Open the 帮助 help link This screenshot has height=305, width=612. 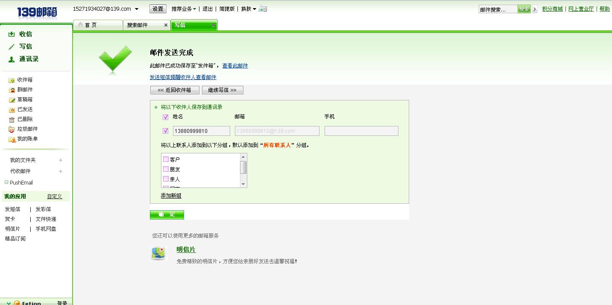[x=605, y=9]
